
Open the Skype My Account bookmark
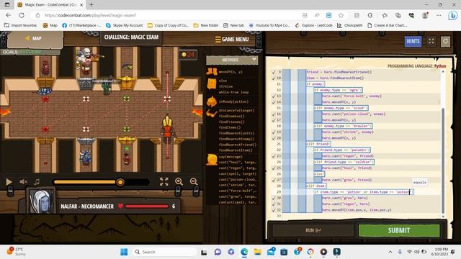(x=125, y=25)
